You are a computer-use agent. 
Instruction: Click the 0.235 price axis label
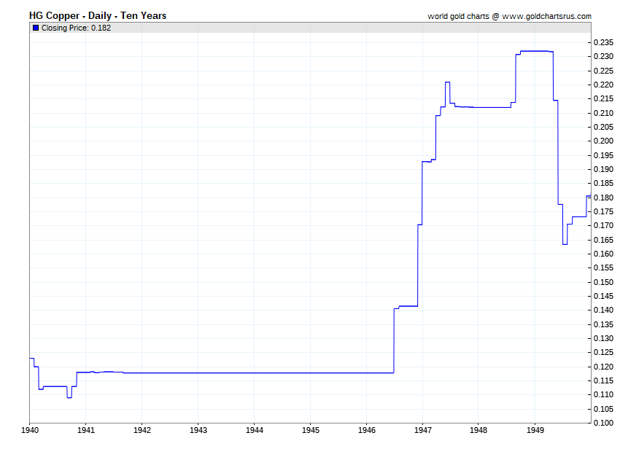[x=603, y=43]
